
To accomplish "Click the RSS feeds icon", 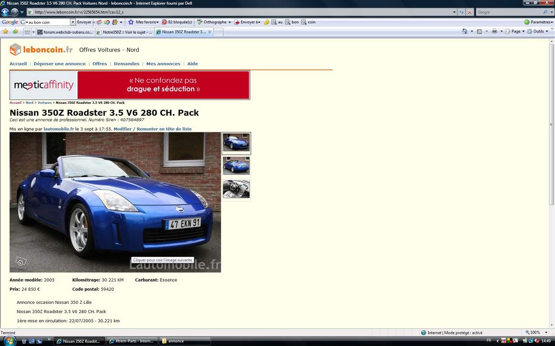I will click(x=479, y=31).
